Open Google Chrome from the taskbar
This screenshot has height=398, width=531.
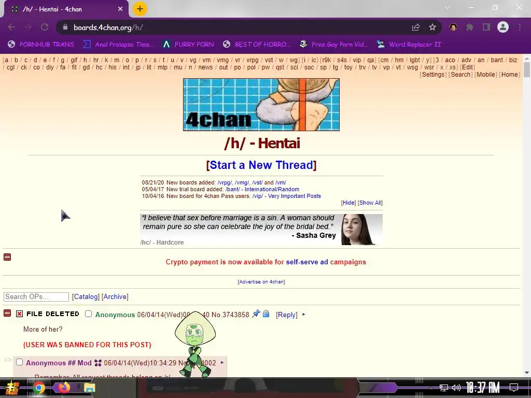pos(38,388)
